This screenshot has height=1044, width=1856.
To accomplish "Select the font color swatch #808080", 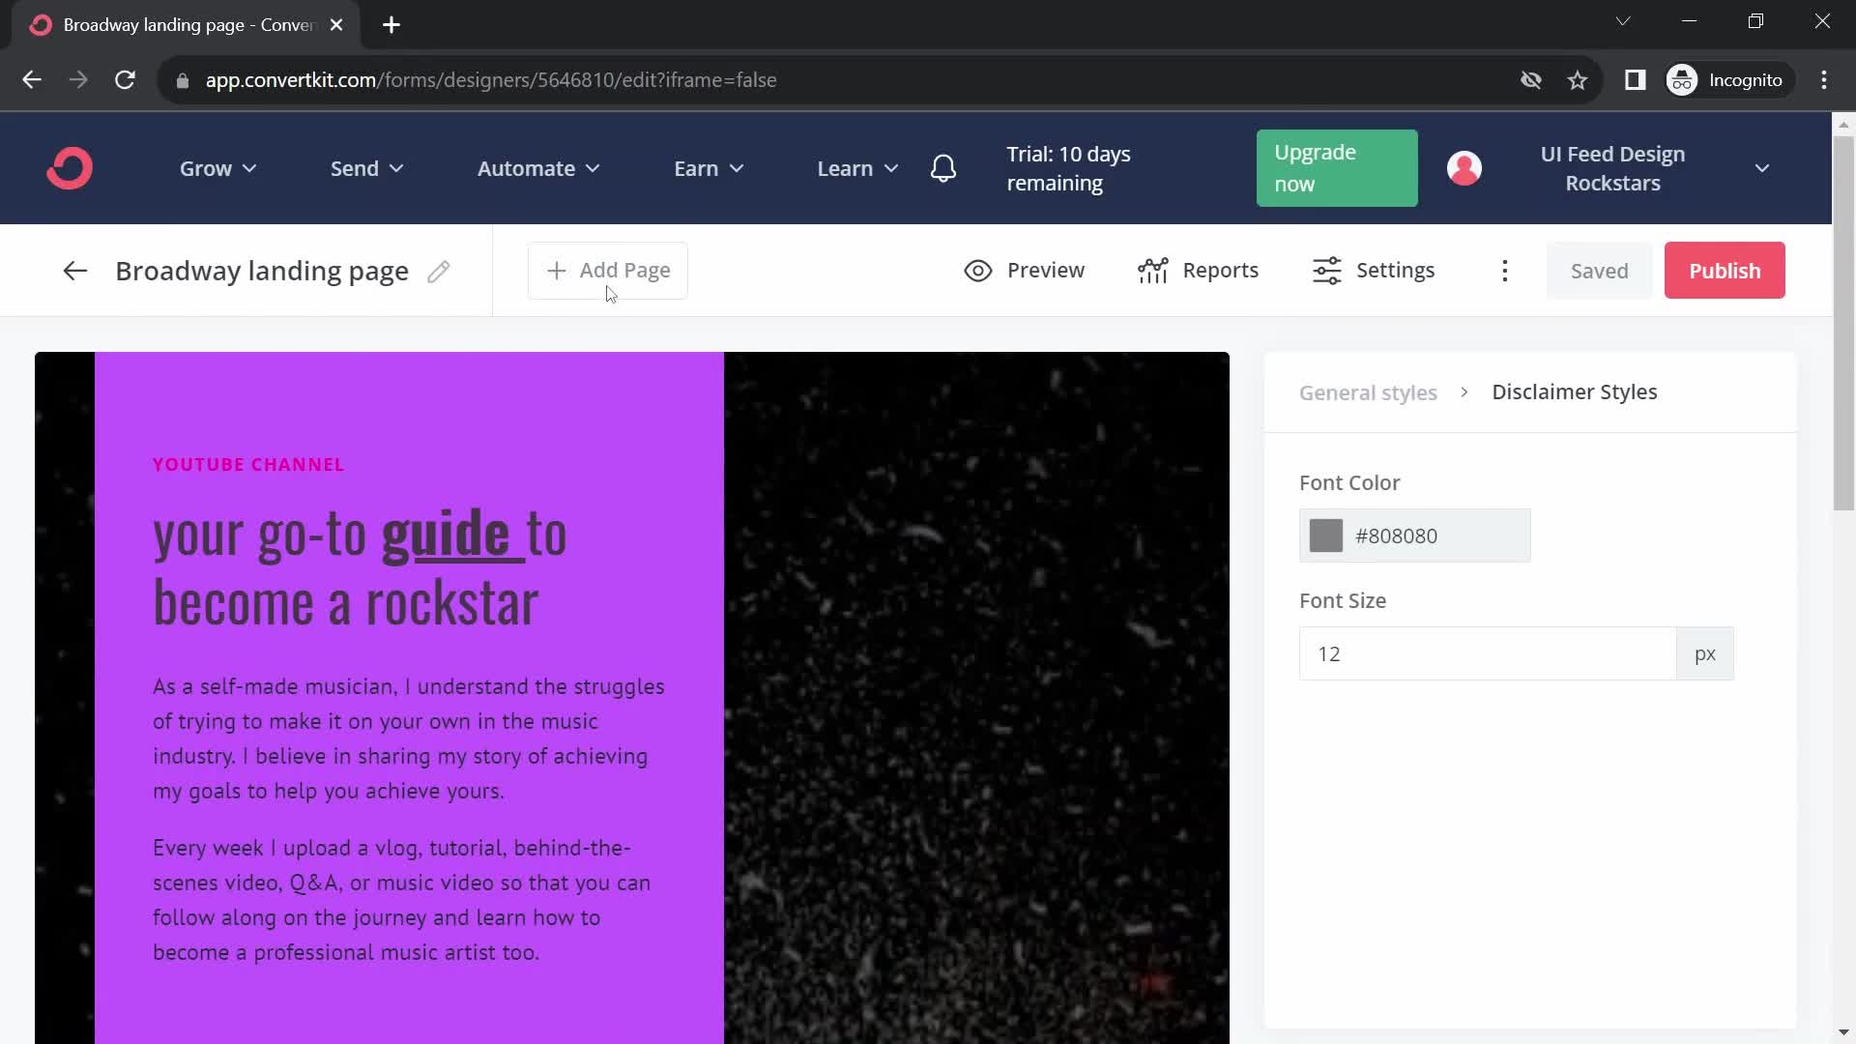I will 1327,536.
